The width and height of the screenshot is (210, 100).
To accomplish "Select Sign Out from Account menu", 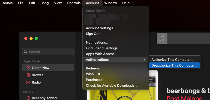I will [x=116, y=34].
